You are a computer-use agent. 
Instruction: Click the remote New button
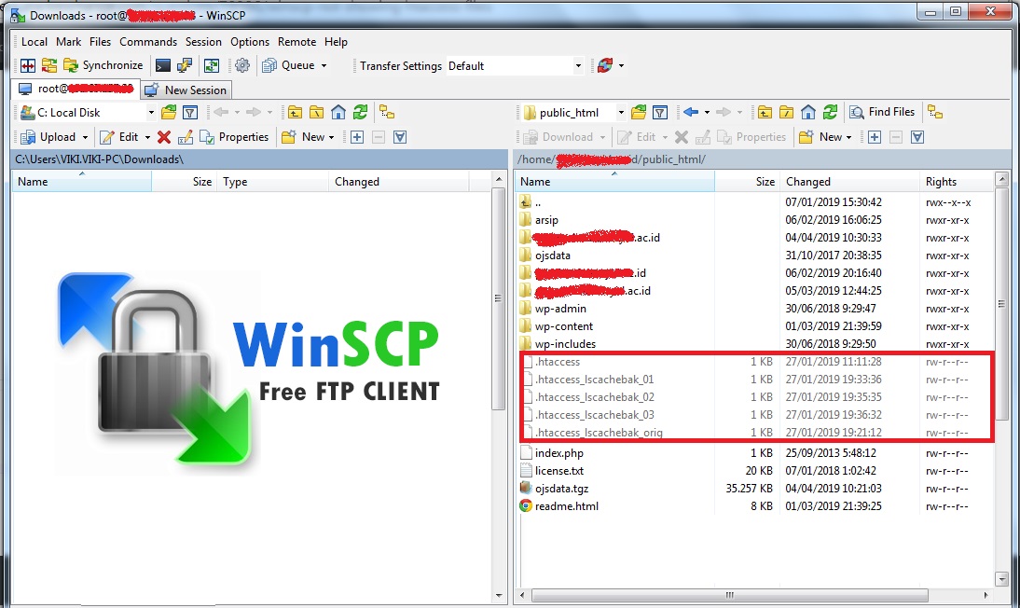[821, 137]
